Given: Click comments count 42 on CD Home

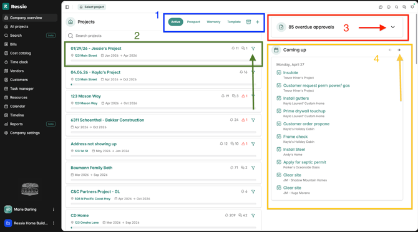Looking at the screenshot, I should [x=243, y=216].
